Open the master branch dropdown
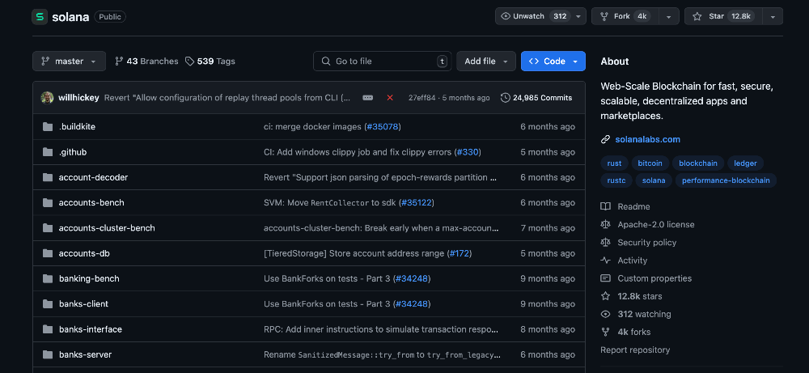809x373 pixels. coord(69,61)
